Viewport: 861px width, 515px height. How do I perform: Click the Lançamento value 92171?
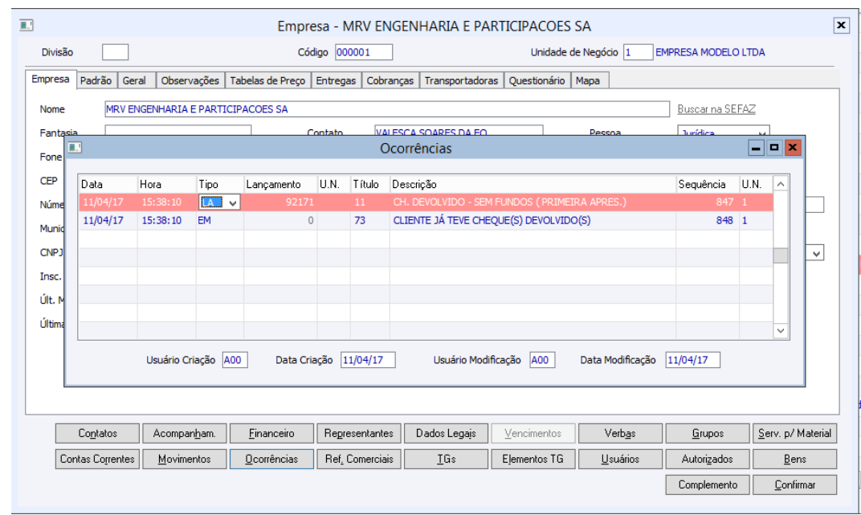[300, 202]
